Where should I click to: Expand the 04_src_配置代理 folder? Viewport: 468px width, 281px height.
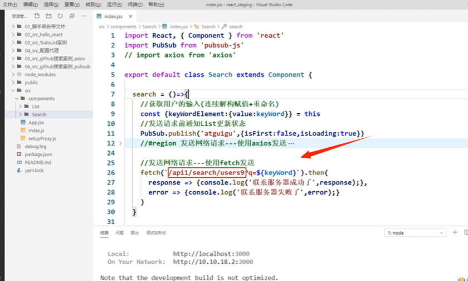(x=13, y=51)
